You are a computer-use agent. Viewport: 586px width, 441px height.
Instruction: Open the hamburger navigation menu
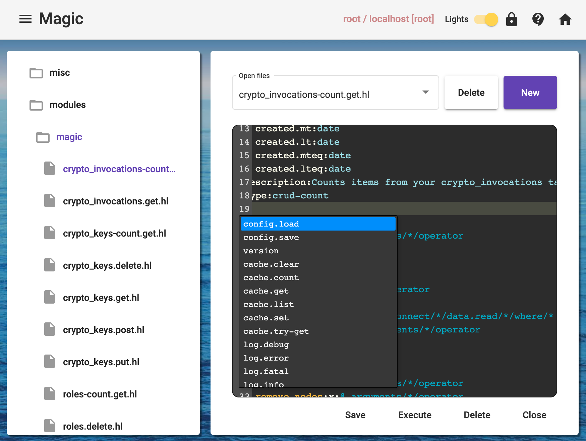25,19
